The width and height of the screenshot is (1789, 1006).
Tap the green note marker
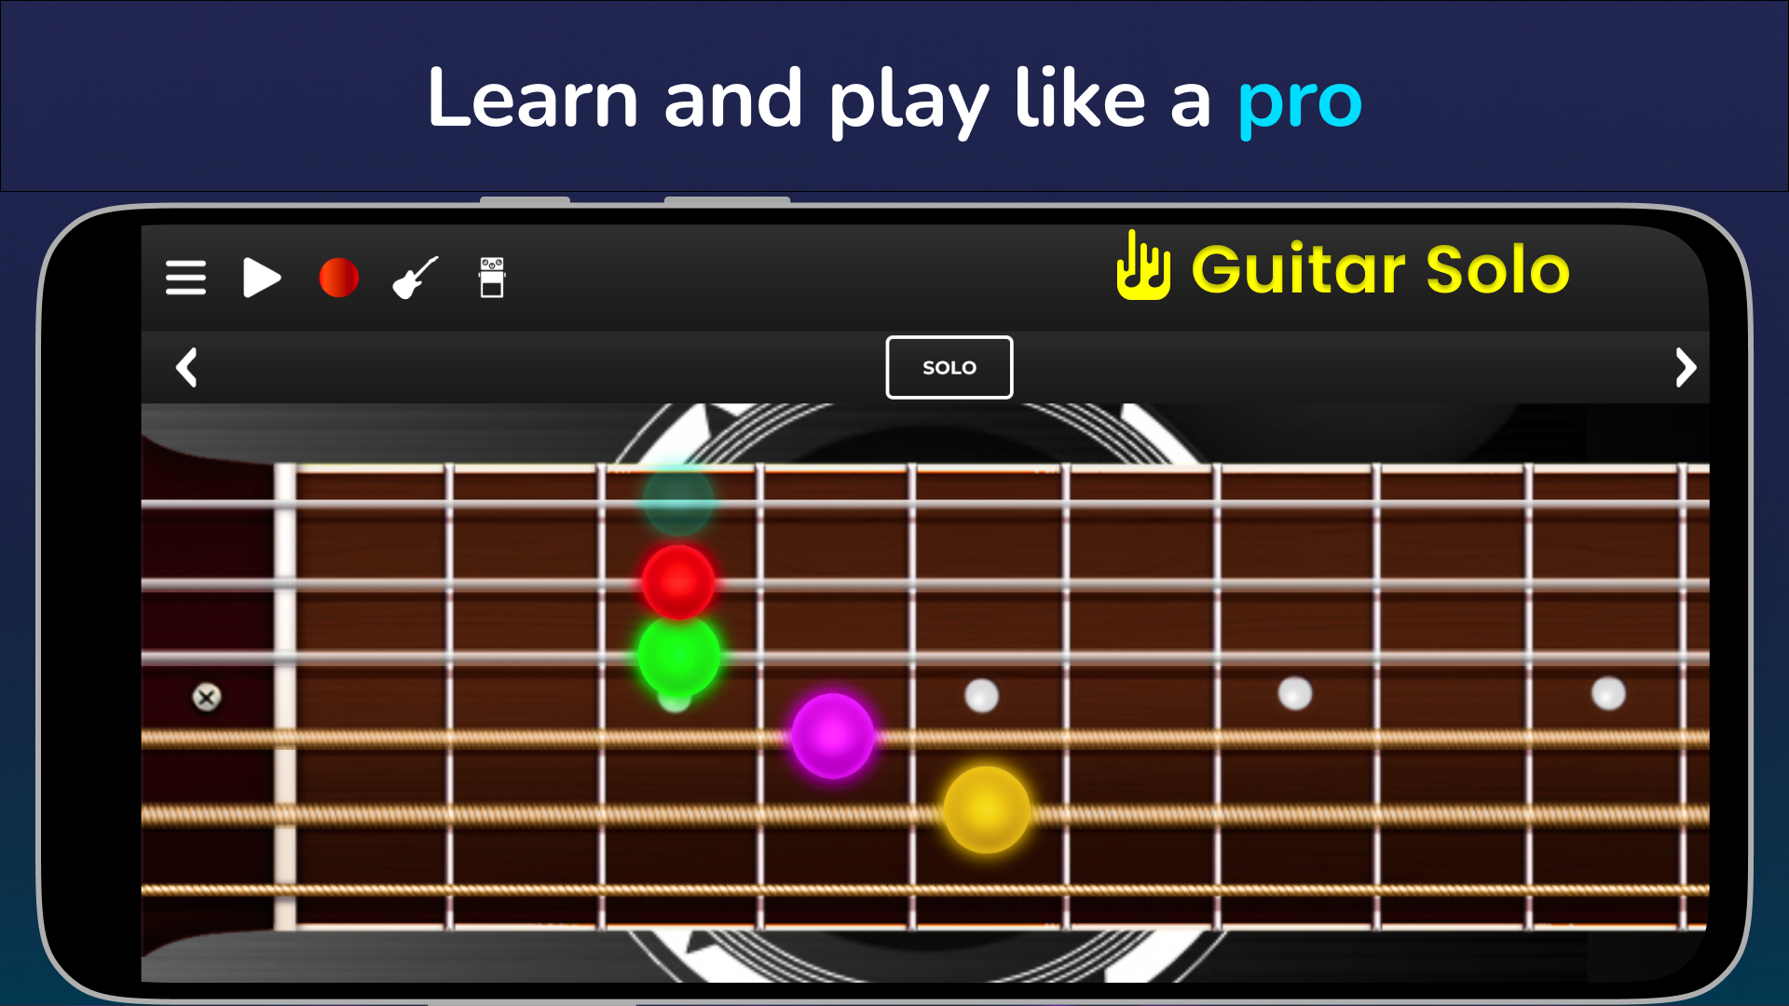tap(678, 656)
